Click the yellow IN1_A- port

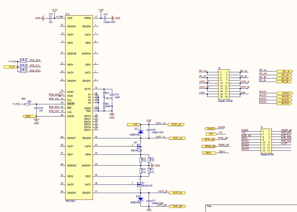tap(285, 71)
